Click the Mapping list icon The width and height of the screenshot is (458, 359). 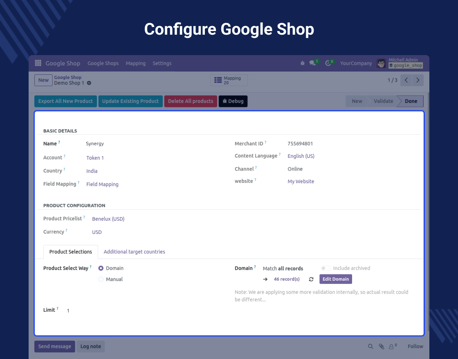tap(218, 80)
